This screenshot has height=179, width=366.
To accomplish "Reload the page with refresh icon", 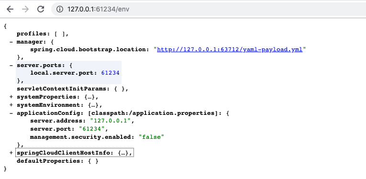I will coord(41,9).
